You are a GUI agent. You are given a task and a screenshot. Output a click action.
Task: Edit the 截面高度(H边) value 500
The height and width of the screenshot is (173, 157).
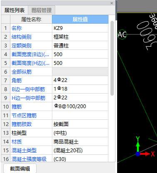tap(80, 63)
